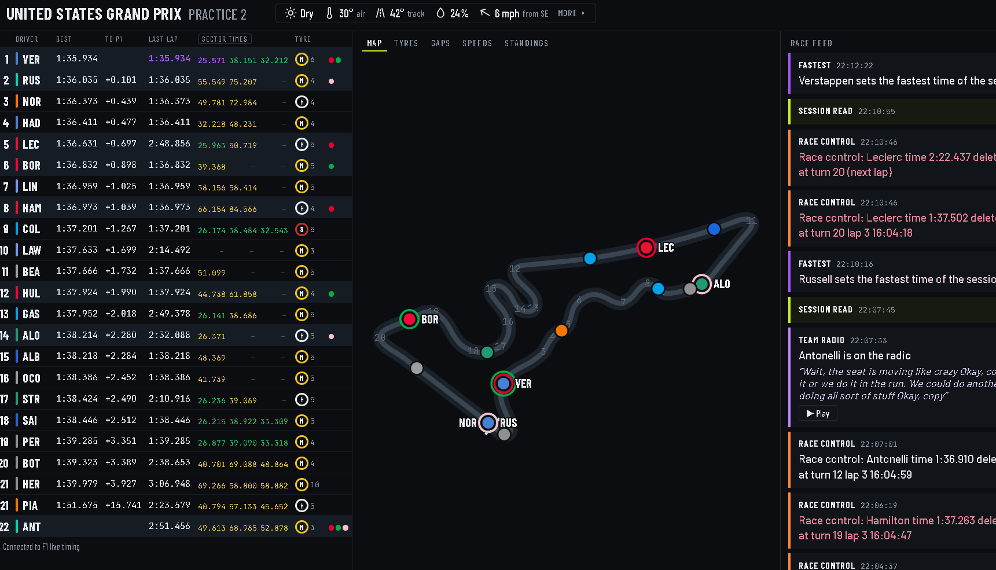996x570 pixels.
Task: Click the hard tyre icon in LEC row
Action: coord(302,144)
